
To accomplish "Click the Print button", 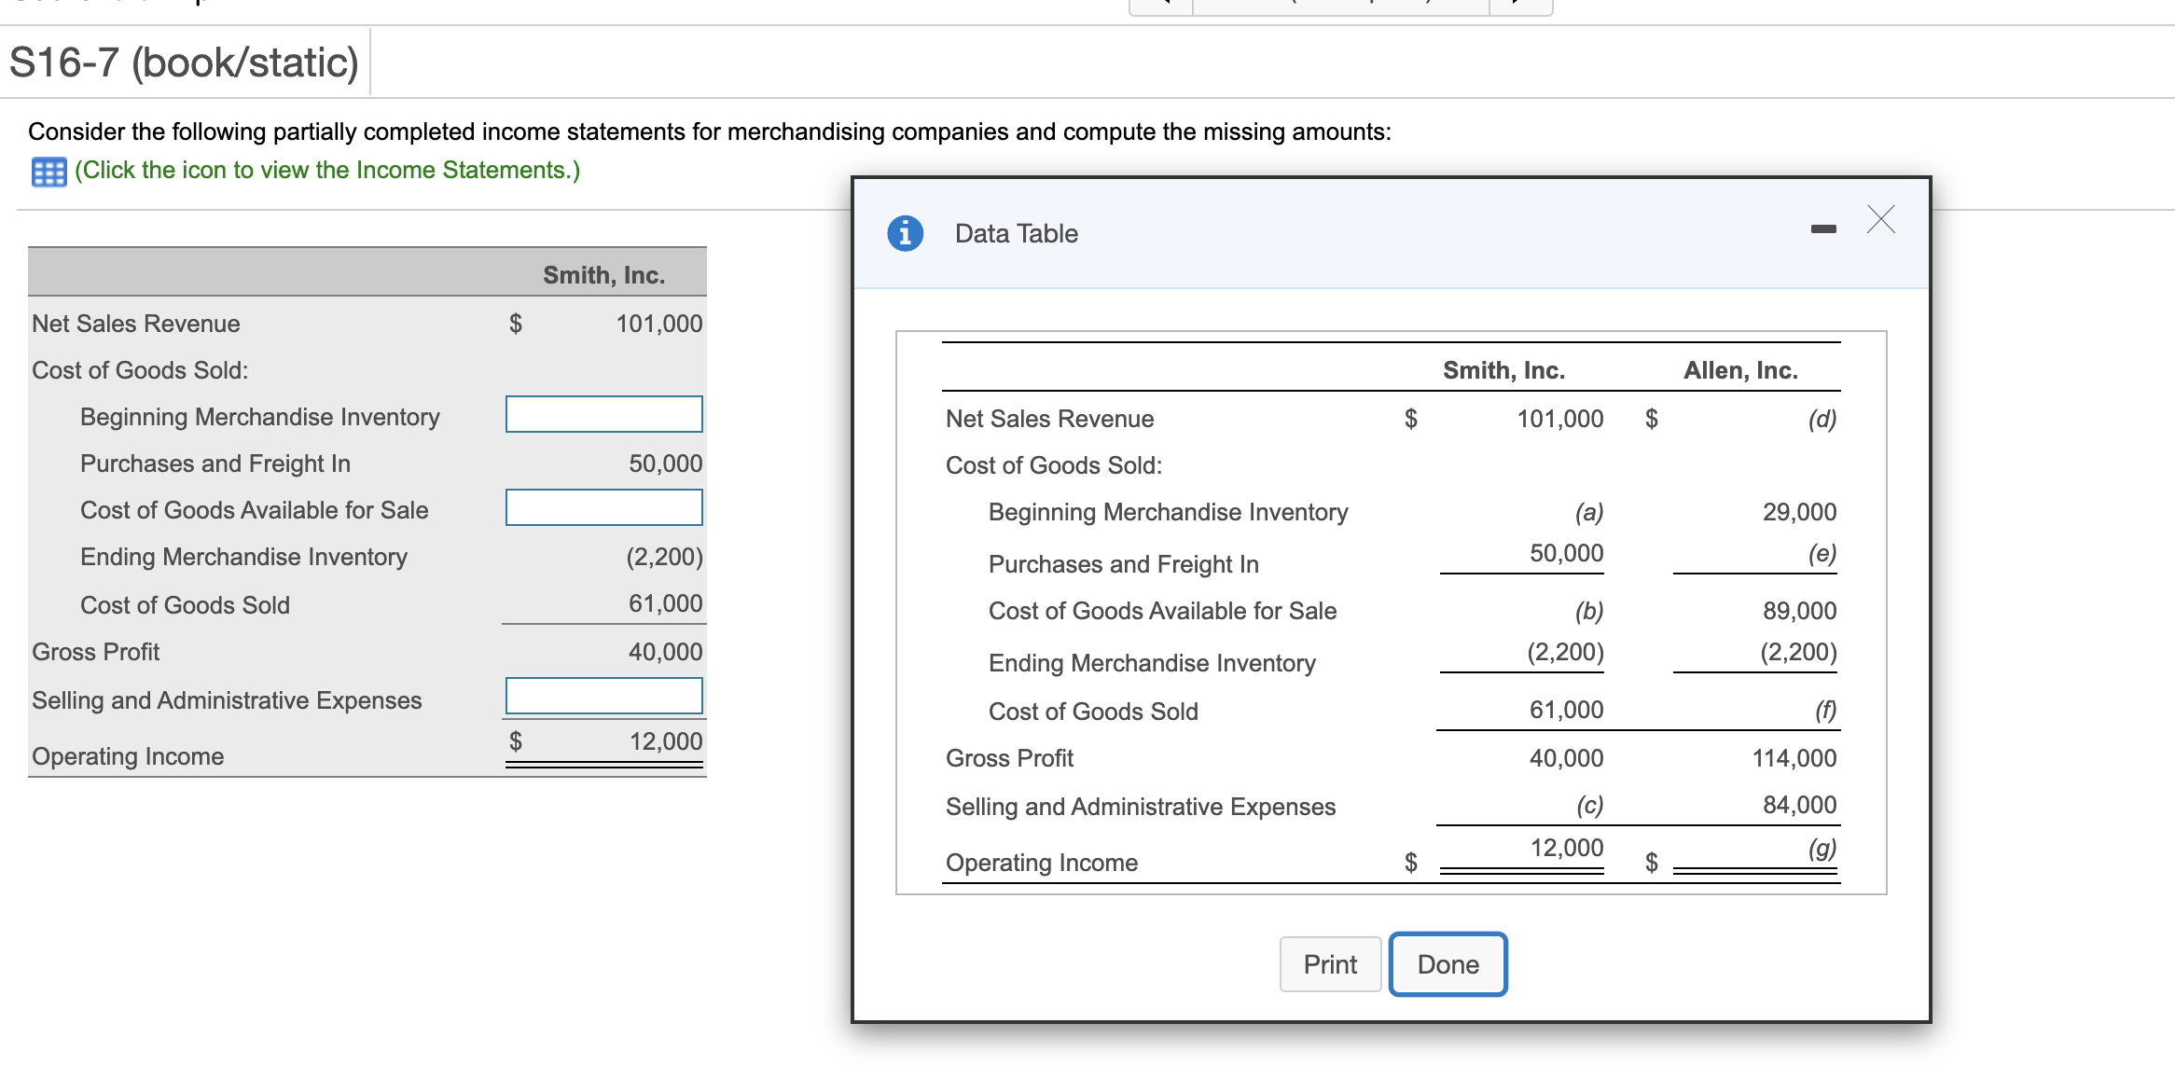I will pos(1330,964).
